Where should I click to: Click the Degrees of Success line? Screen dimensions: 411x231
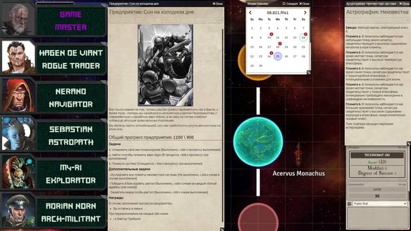pyautogui.click(x=377, y=173)
